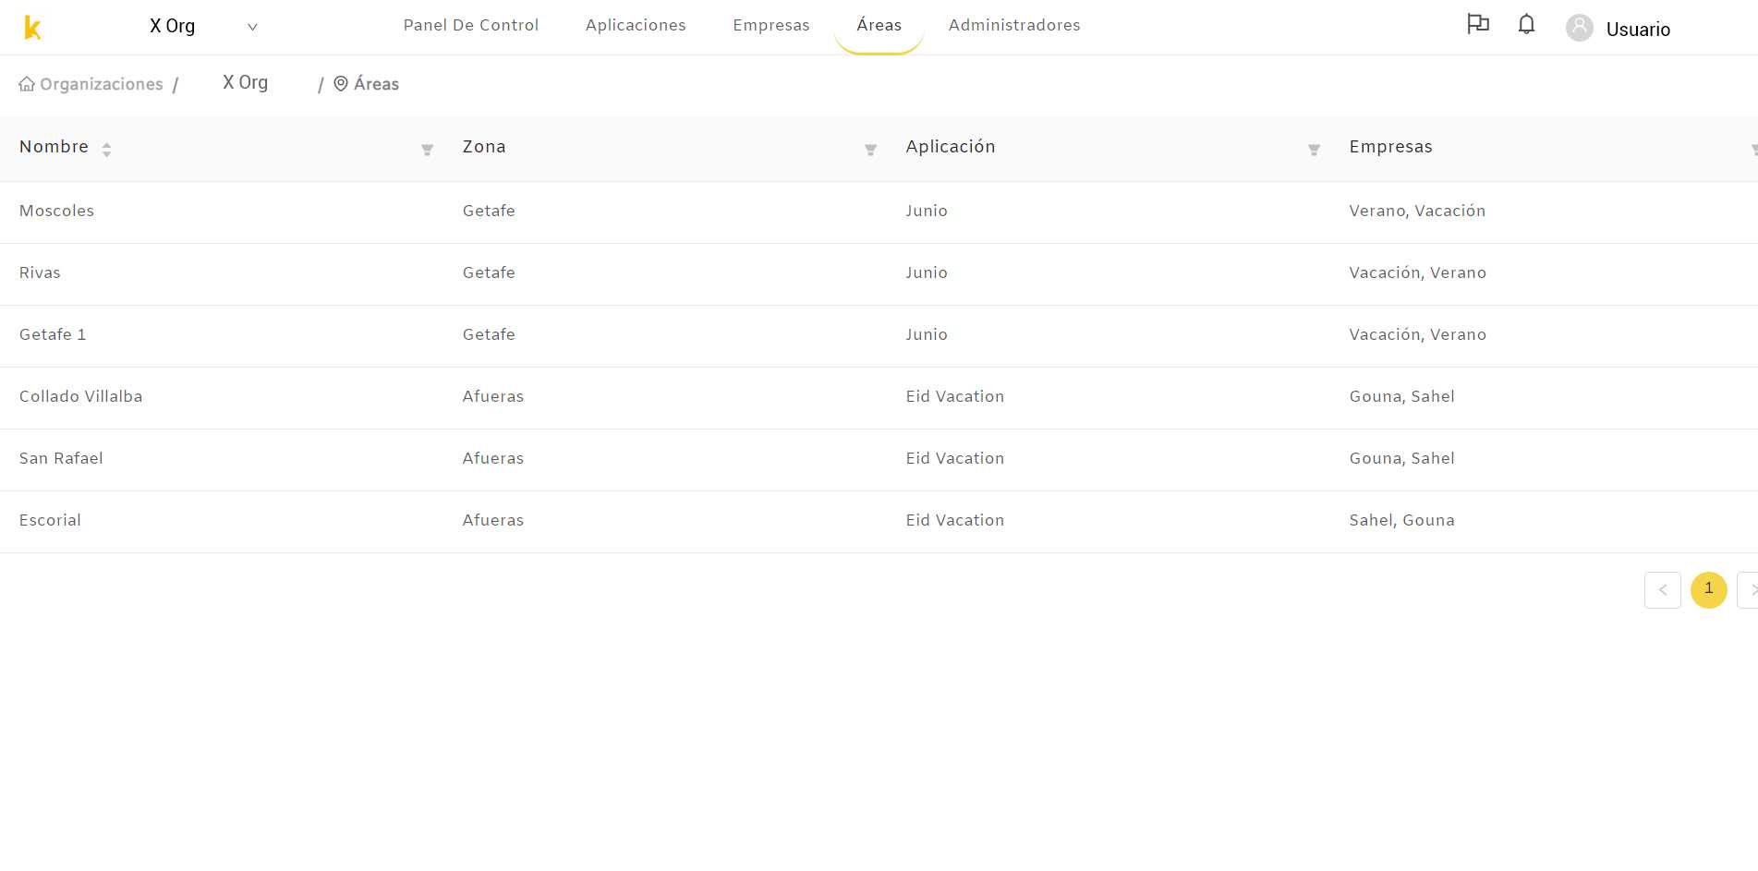Sort table by Nombre arrows
Screen dimensions: 1758x871
click(106, 149)
